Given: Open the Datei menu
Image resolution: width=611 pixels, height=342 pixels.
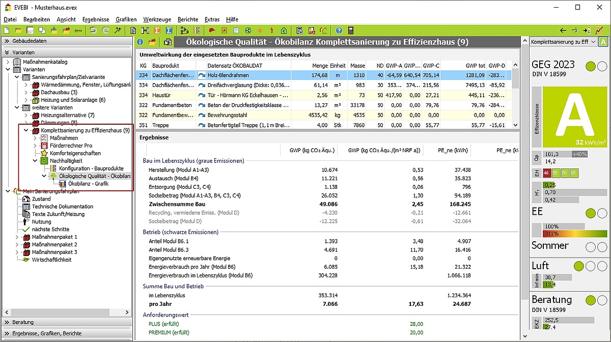Looking at the screenshot, I should point(10,19).
